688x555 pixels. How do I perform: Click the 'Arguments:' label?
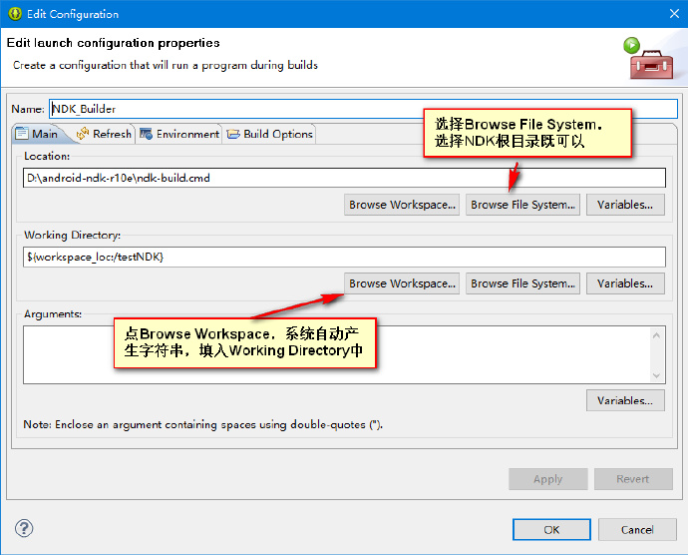[x=53, y=314]
